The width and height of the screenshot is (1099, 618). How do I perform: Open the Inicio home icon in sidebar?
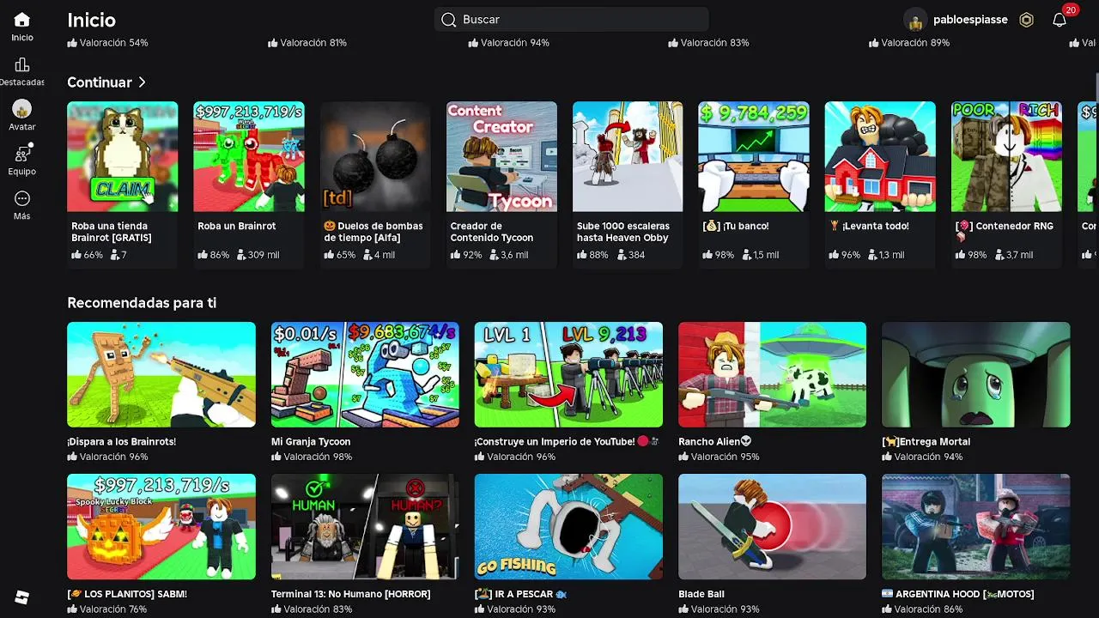click(x=22, y=20)
